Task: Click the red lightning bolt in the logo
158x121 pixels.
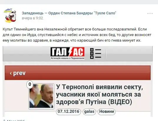Action: tap(70, 52)
